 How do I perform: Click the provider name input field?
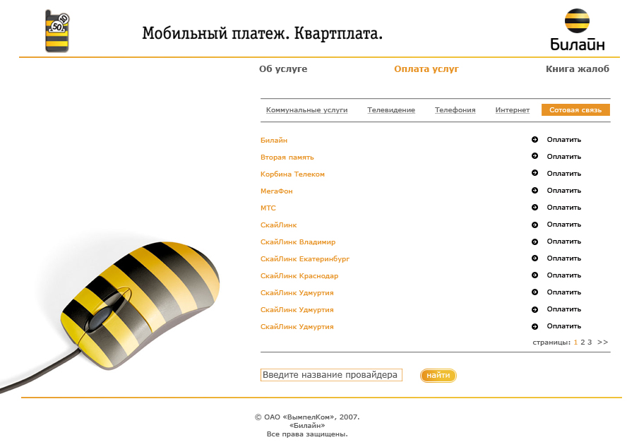click(330, 374)
